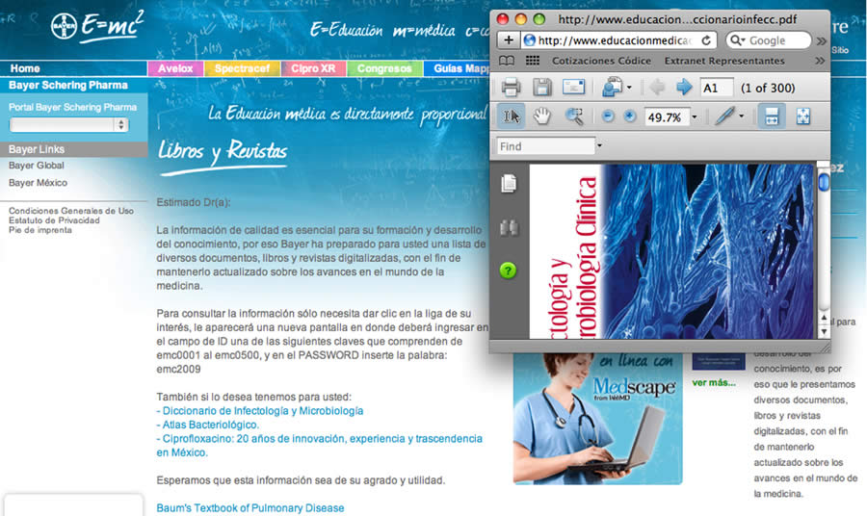Image resolution: width=867 pixels, height=516 pixels.
Task: Select the Marquee Zoom magnifier tool
Action: click(574, 116)
